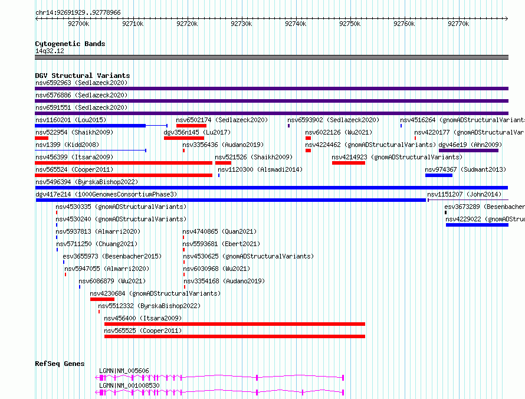Click nsv5937813 (Almarri2020) label
The image size is (525, 399).
coord(98,231)
